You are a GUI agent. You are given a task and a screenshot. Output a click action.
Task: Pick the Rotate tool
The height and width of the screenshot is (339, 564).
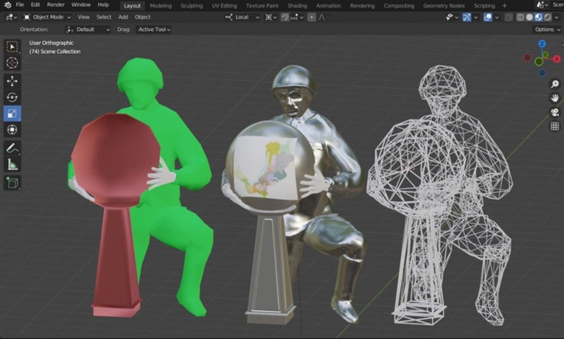[x=12, y=97]
